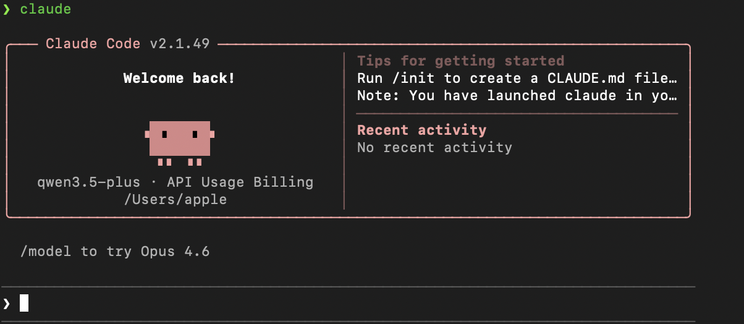This screenshot has width=744, height=324.
Task: Click the "Tips for getting started" heading
Action: pyautogui.click(x=460, y=61)
